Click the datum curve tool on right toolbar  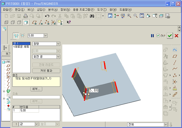click(175, 69)
